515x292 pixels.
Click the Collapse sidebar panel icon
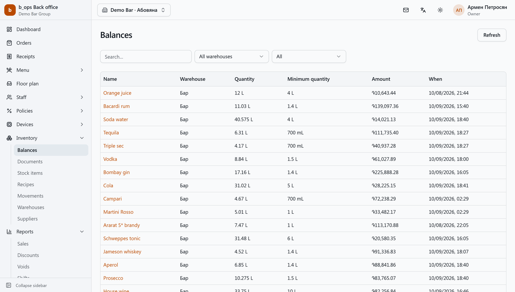coord(9,286)
